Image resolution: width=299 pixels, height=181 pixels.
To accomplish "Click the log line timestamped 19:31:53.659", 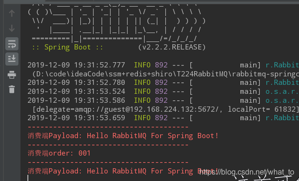I will point(163,118).
